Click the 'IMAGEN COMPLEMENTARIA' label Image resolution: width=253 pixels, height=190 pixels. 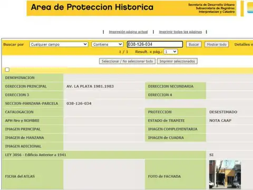pos(172,129)
